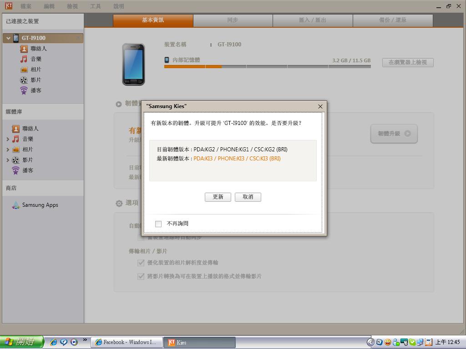Open the 檢視 menu

click(72, 6)
